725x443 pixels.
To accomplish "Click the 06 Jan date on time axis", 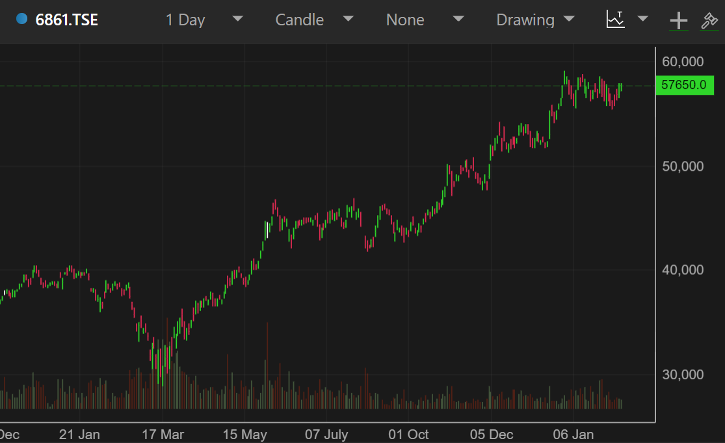I will 573,435.
